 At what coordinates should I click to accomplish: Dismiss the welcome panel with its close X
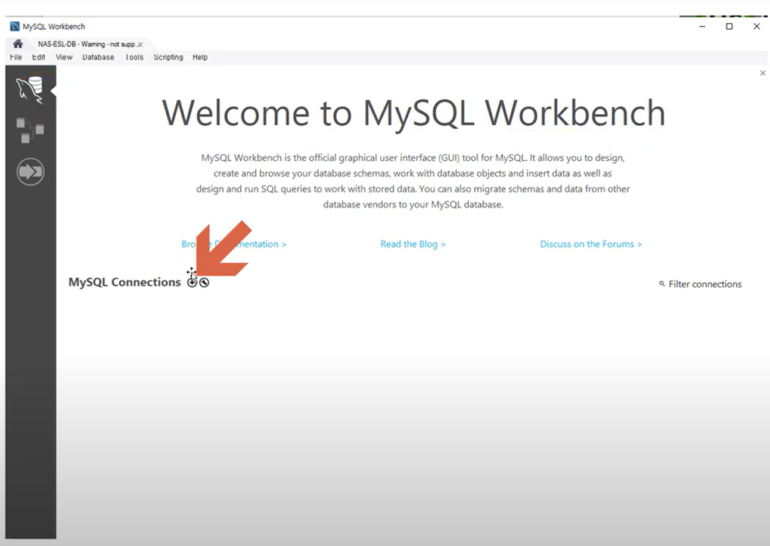pyautogui.click(x=762, y=73)
